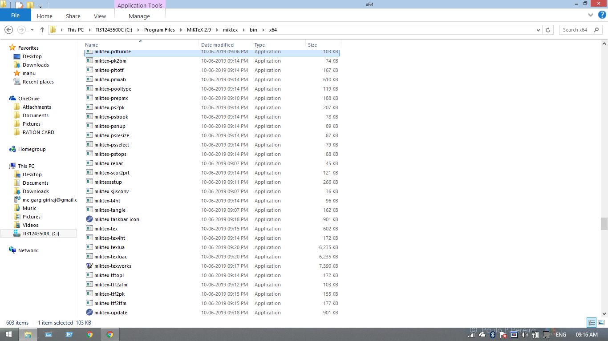
Task: Open Customize Quick Access Toolbar dropdown
Action: (x=40, y=6)
